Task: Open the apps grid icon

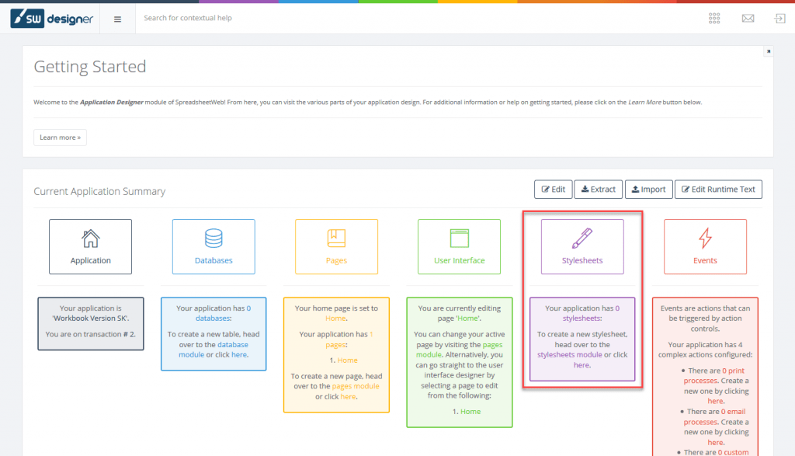Action: click(x=714, y=19)
